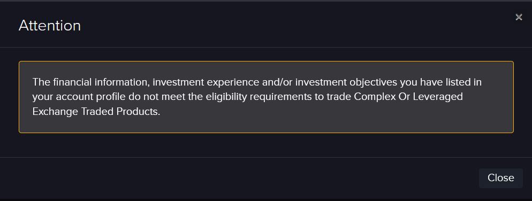This screenshot has height=201, width=532.
Task: Select the Attention dialog title
Action: point(50,26)
